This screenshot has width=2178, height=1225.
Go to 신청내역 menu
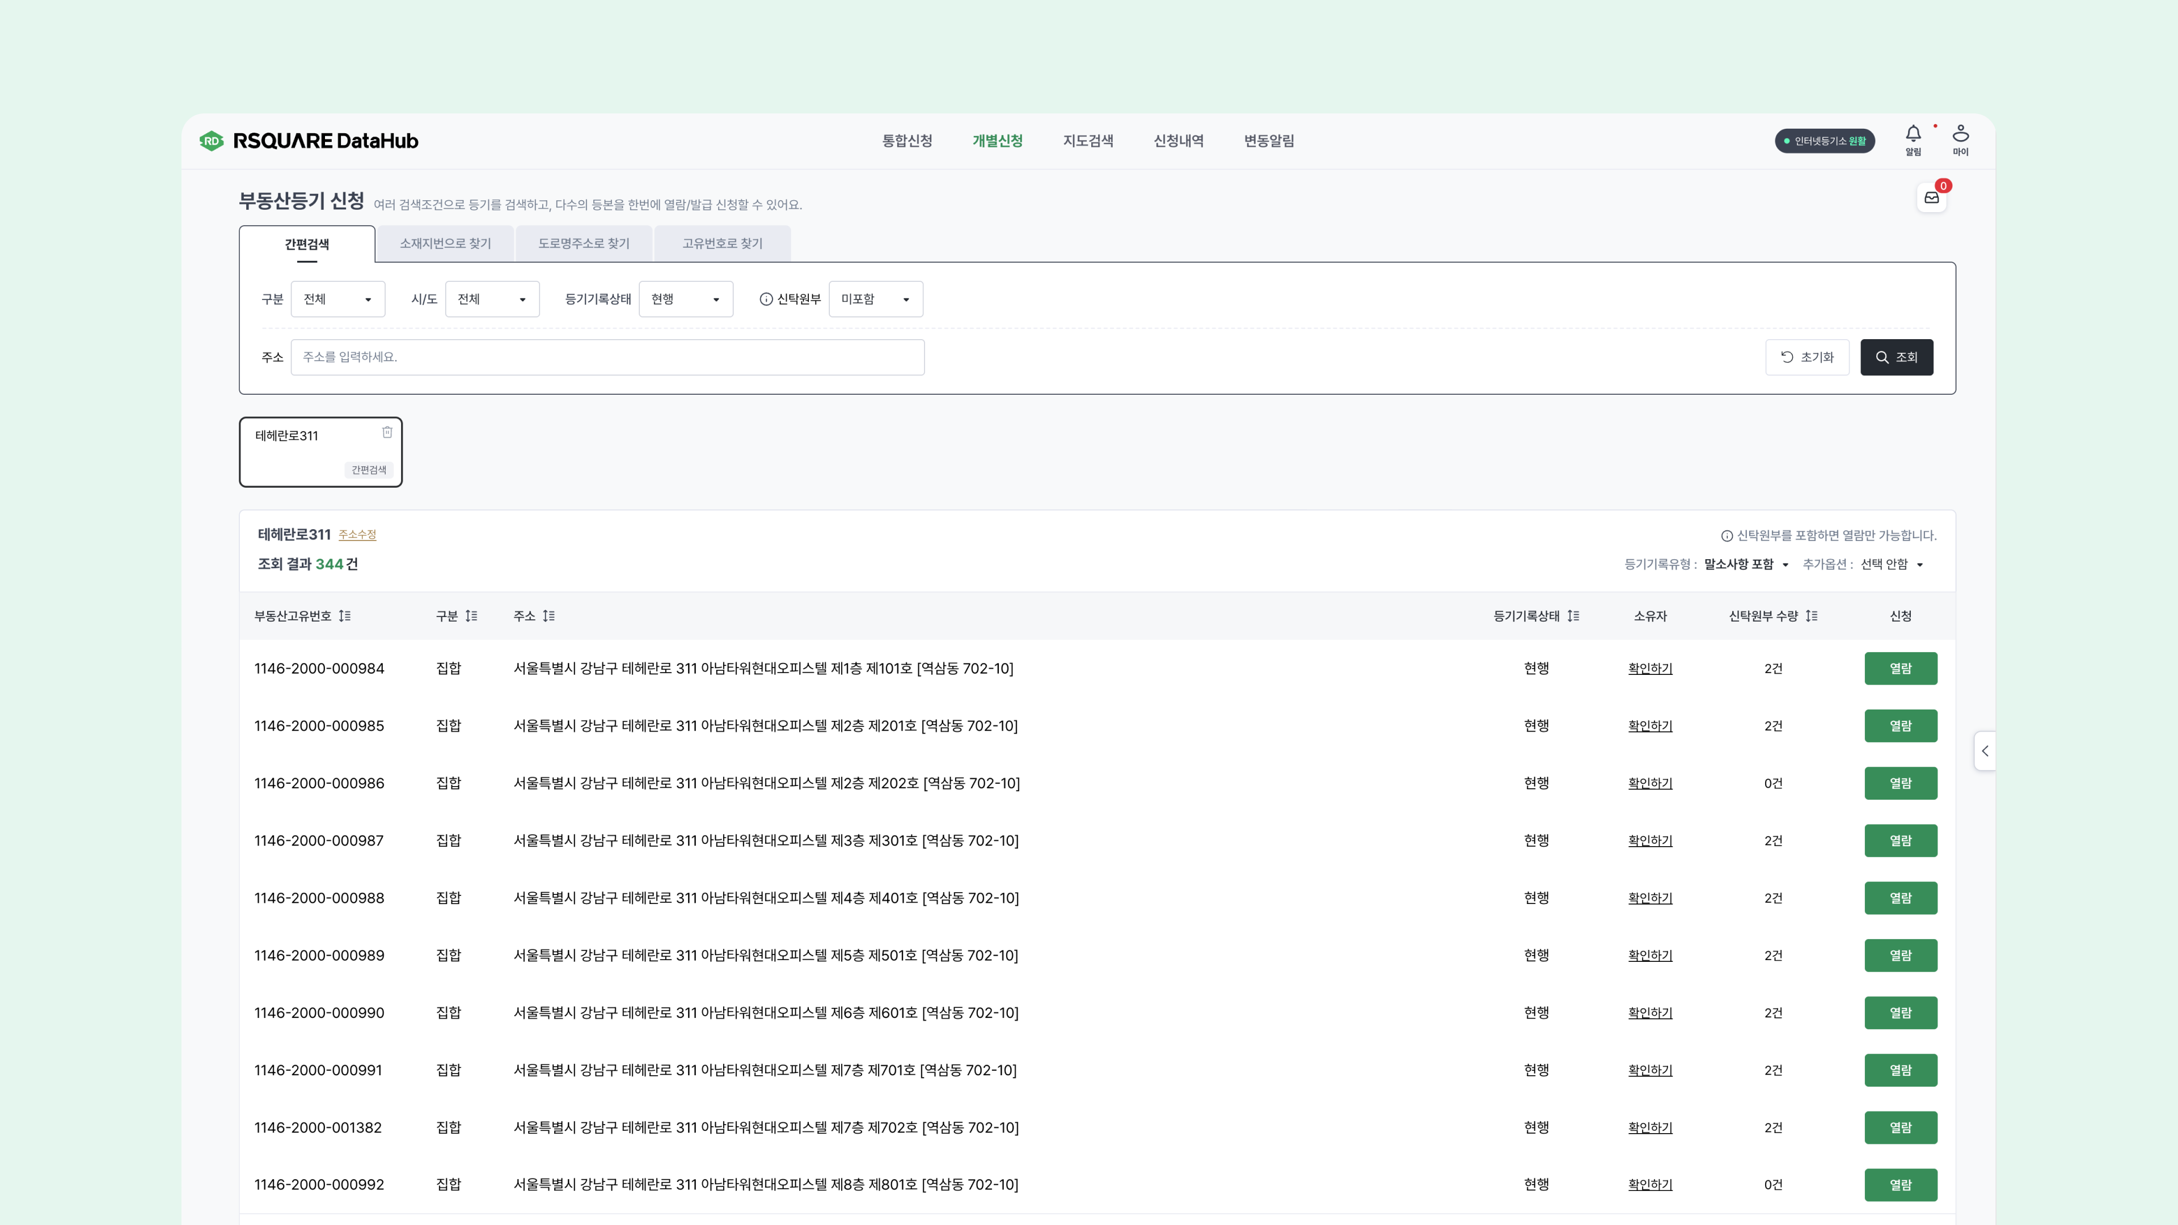pyautogui.click(x=1179, y=141)
